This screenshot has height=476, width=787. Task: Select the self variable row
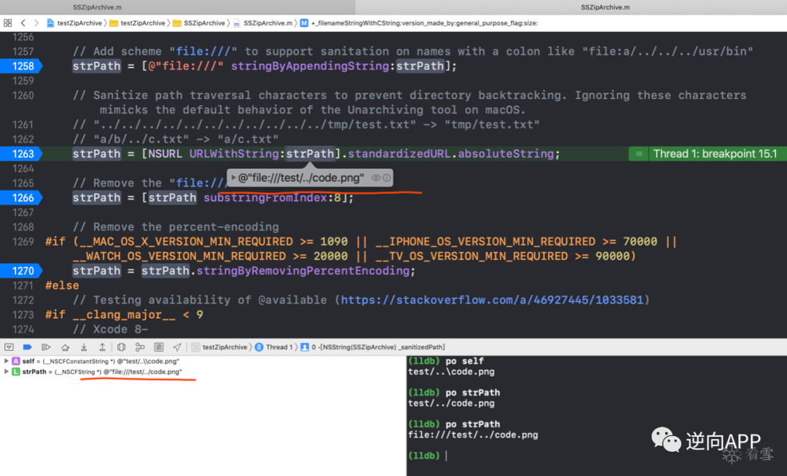click(203, 361)
